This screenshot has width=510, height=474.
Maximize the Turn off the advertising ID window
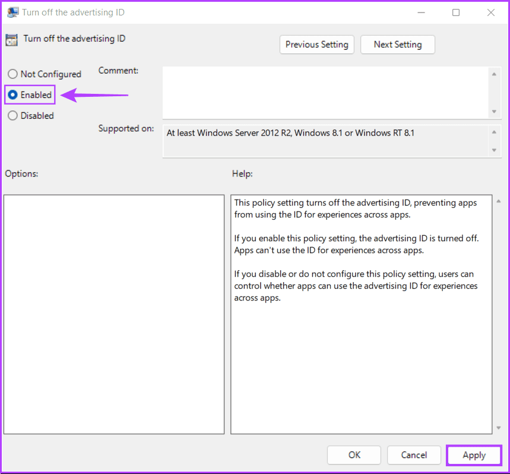click(456, 12)
